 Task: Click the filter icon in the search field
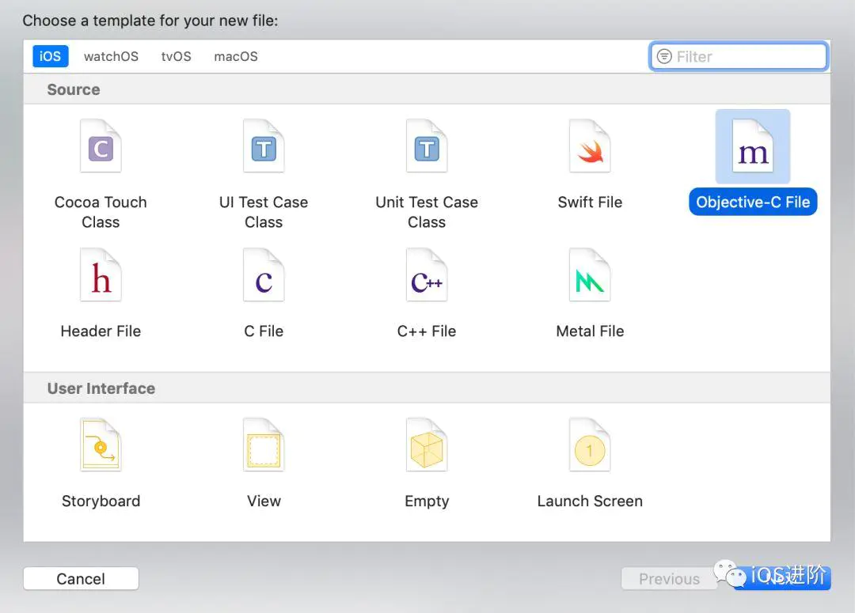pos(664,56)
